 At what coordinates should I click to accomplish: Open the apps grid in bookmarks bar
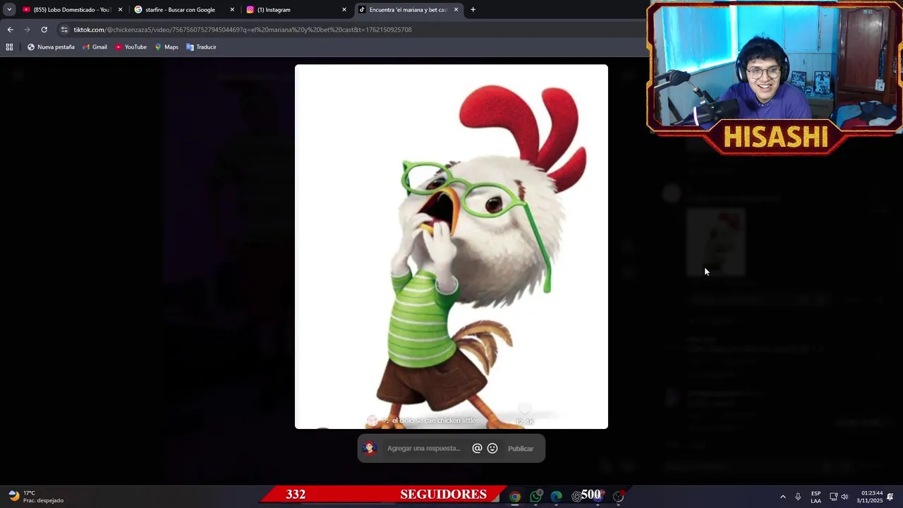pyautogui.click(x=9, y=47)
